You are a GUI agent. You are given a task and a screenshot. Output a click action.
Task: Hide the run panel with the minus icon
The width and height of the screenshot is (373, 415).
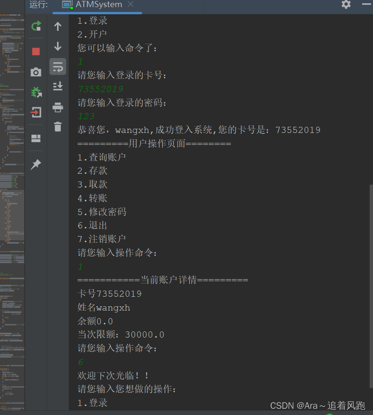(366, 4)
